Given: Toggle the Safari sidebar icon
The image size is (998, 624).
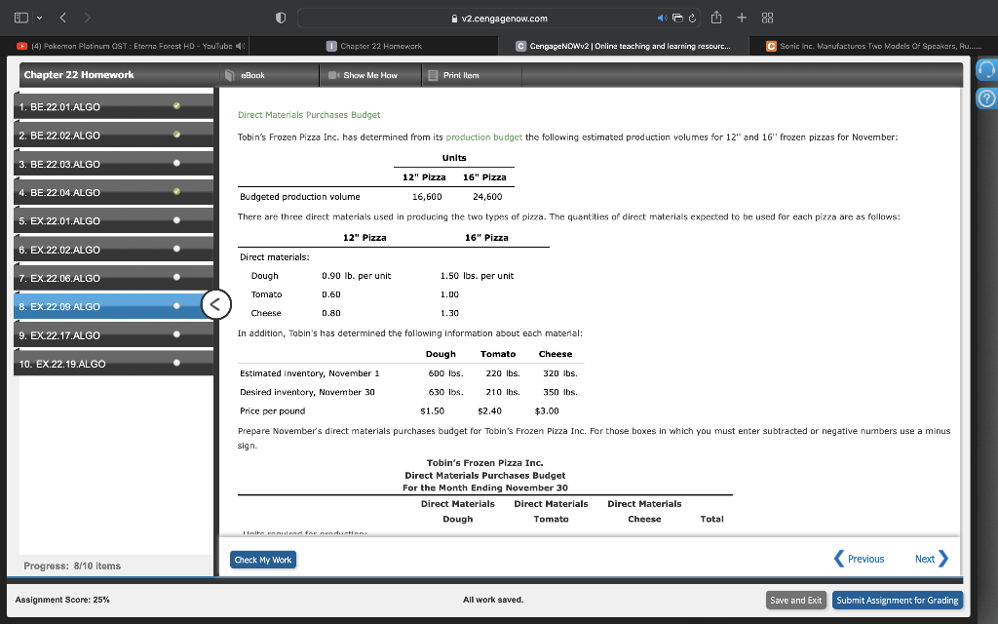Looking at the screenshot, I should 21,18.
